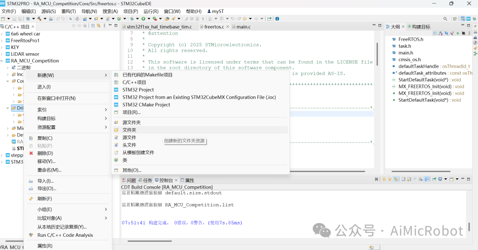Image resolution: width=478 pixels, height=250 pixels.
Task: Click the blue information icon in toolbar
Action: coord(277,19)
